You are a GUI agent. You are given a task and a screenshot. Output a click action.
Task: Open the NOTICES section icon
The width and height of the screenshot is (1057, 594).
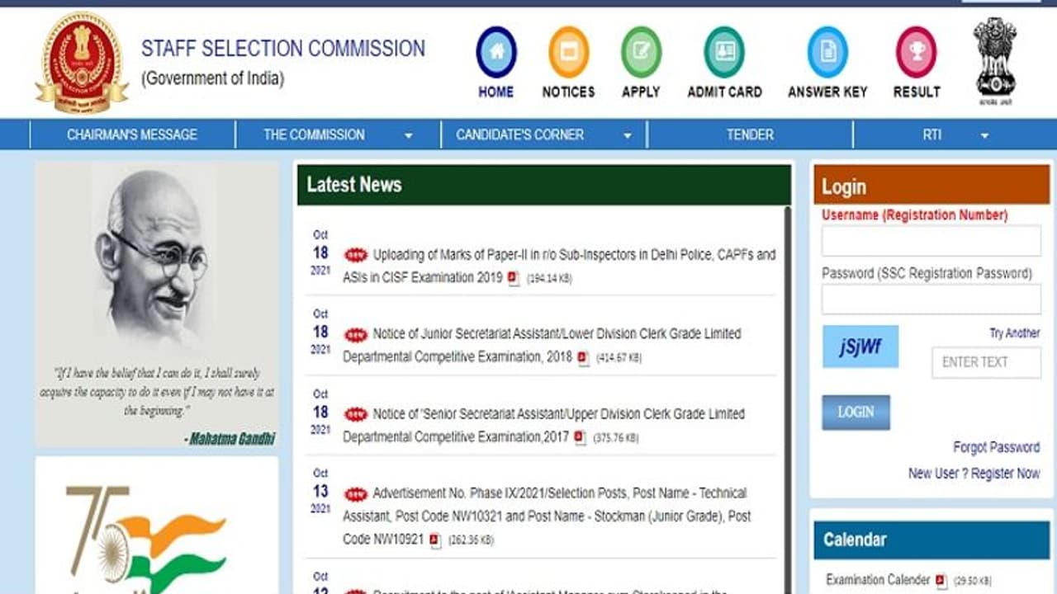point(567,51)
